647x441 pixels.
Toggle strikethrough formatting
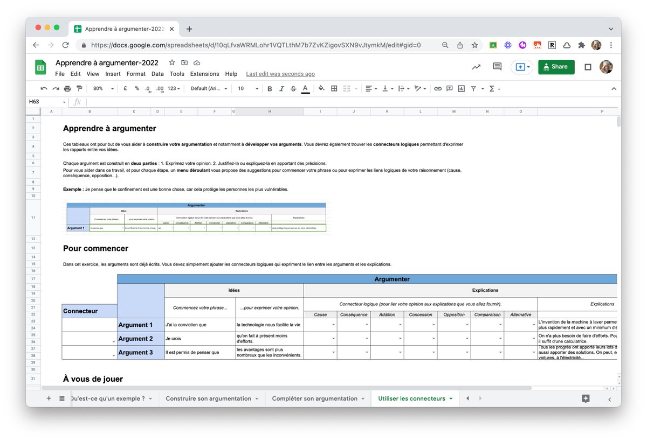point(293,88)
